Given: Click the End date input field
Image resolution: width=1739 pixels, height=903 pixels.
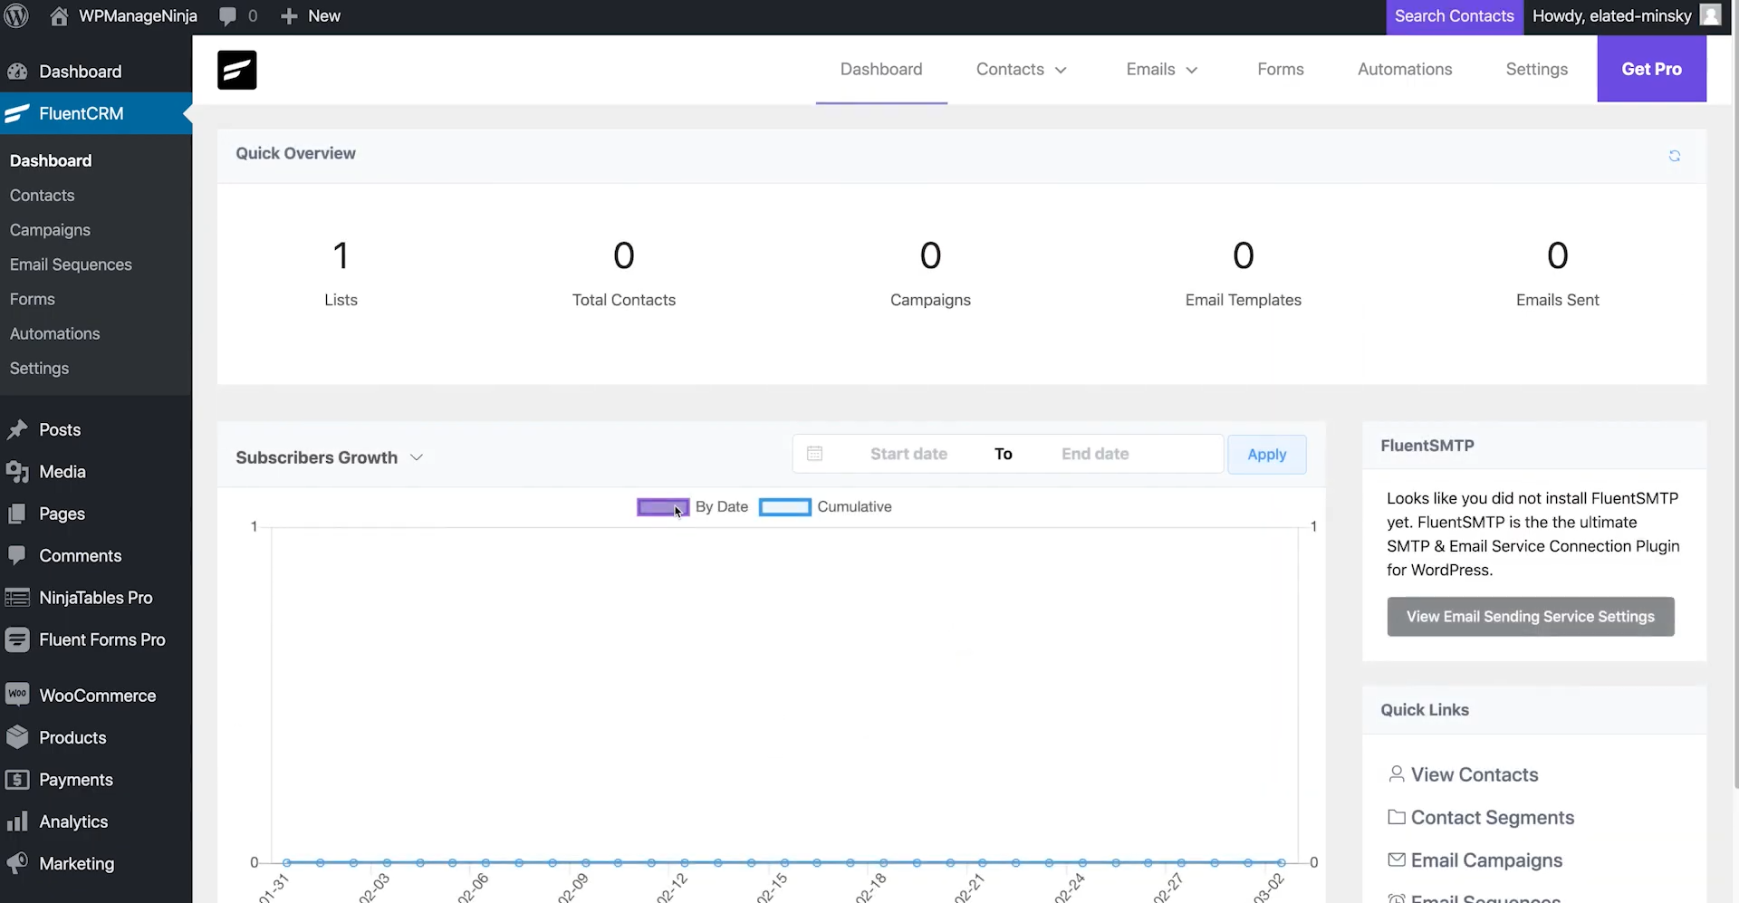Looking at the screenshot, I should pos(1094,453).
